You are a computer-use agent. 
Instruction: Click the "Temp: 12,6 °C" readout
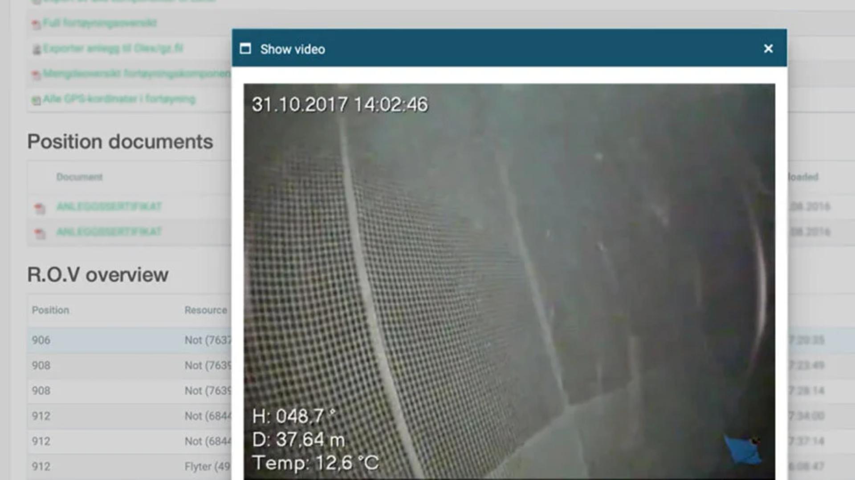[x=315, y=463]
